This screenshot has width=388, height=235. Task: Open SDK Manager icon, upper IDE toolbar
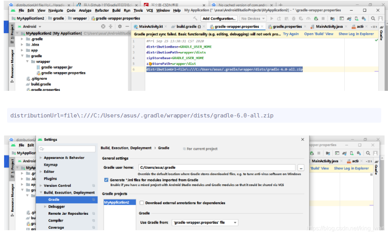[x=364, y=19]
